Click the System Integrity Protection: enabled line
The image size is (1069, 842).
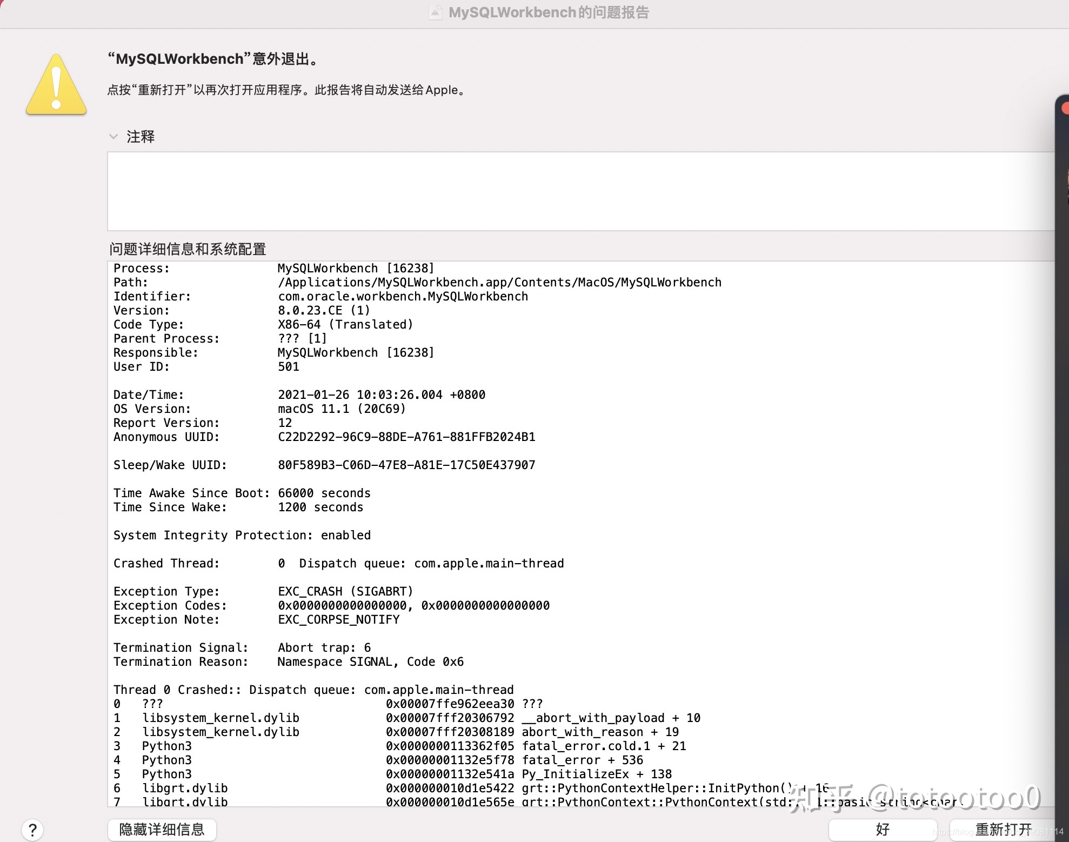242,536
